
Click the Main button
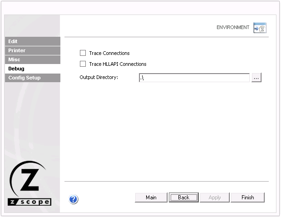coord(151,197)
